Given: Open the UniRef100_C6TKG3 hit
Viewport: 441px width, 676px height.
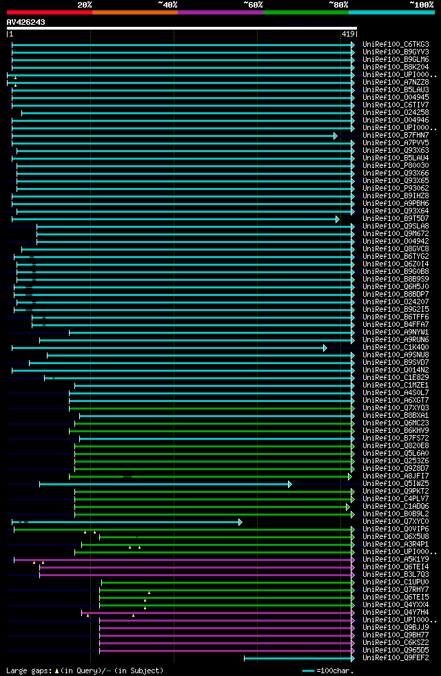Looking at the screenshot, I should (x=396, y=45).
